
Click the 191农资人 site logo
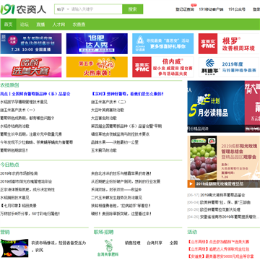tap(23, 9)
